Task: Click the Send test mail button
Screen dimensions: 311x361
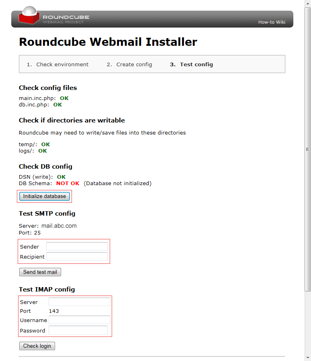Action: click(40, 272)
